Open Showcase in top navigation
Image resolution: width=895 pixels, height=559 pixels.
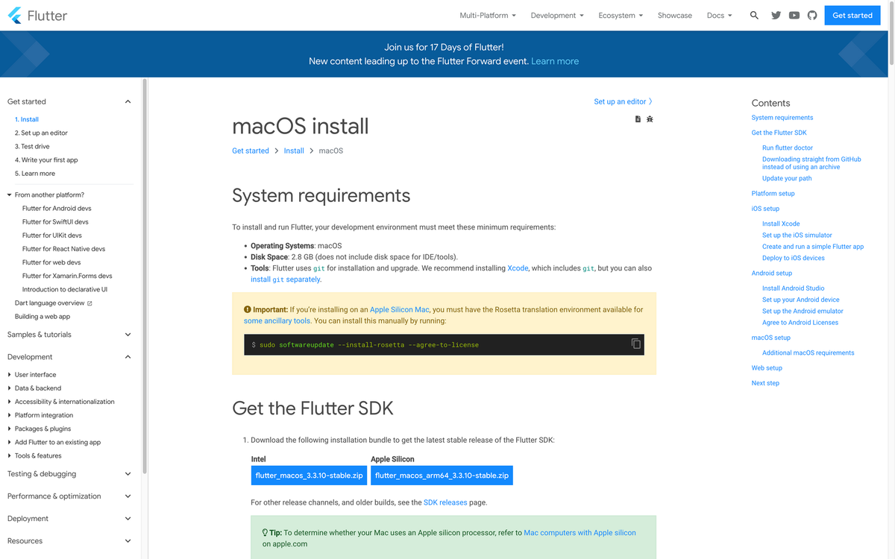pos(674,15)
